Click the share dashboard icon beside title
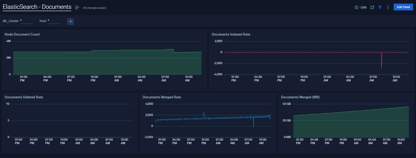Image resolution: width=416 pixels, height=158 pixels. pyautogui.click(x=77, y=8)
